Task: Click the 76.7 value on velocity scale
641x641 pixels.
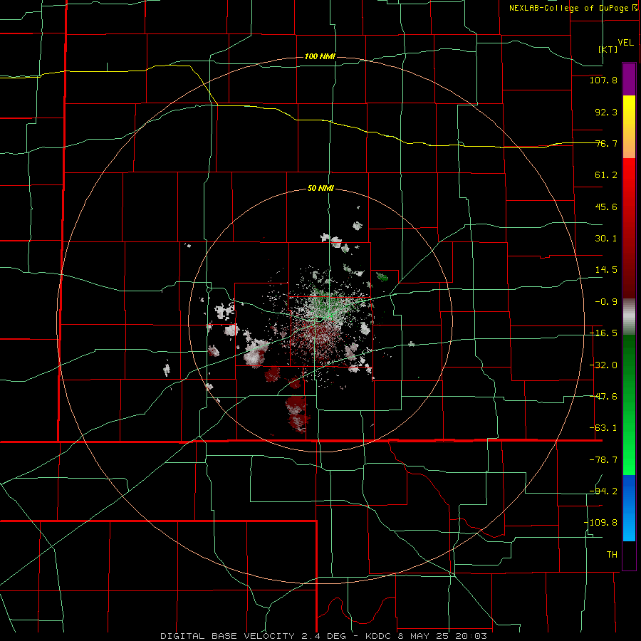Action: [x=606, y=143]
